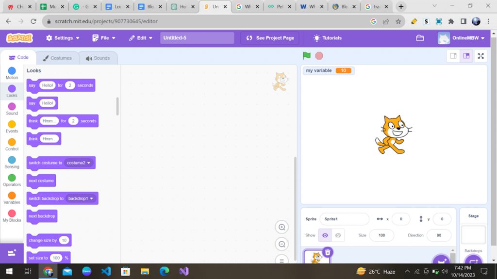Open the My Blocks category
The height and width of the screenshot is (279, 497).
(x=12, y=215)
